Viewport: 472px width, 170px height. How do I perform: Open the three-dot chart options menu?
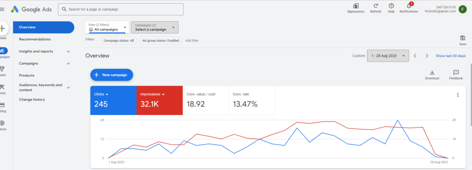458,95
